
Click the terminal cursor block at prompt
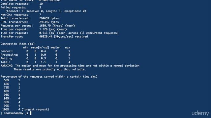pos(31,113)
